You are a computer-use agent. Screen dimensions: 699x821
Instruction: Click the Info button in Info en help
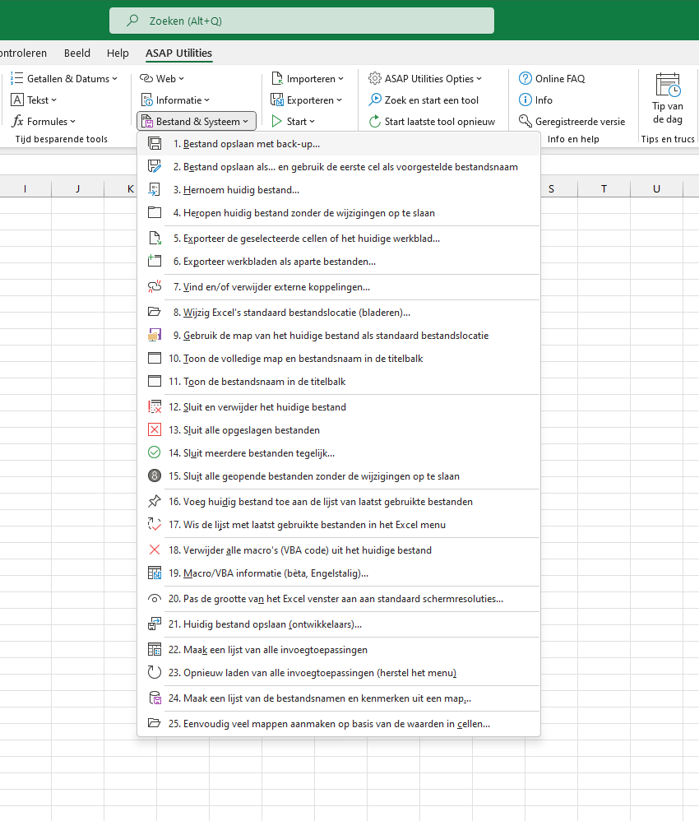(535, 100)
